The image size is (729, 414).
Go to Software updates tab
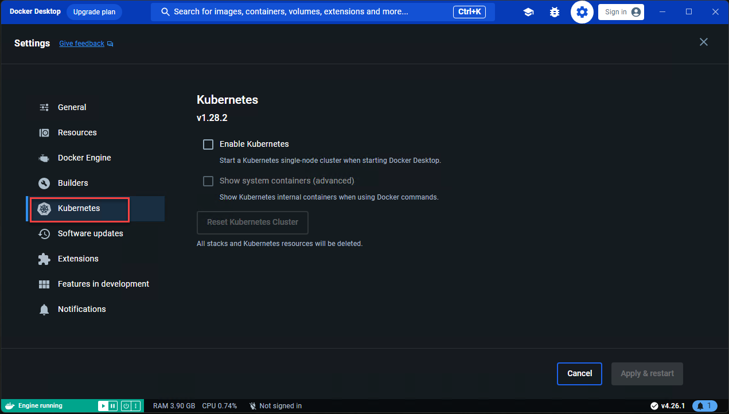point(96,233)
